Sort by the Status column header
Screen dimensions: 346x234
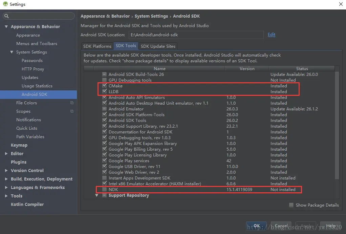coord(302,68)
